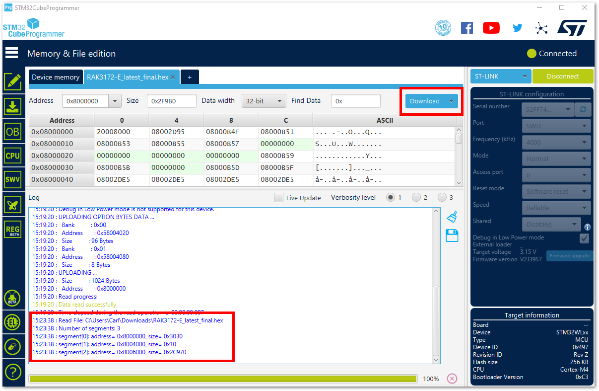This screenshot has height=391, width=599.
Task: Open the Frequency (kHz) dropdown
Action: [x=556, y=142]
